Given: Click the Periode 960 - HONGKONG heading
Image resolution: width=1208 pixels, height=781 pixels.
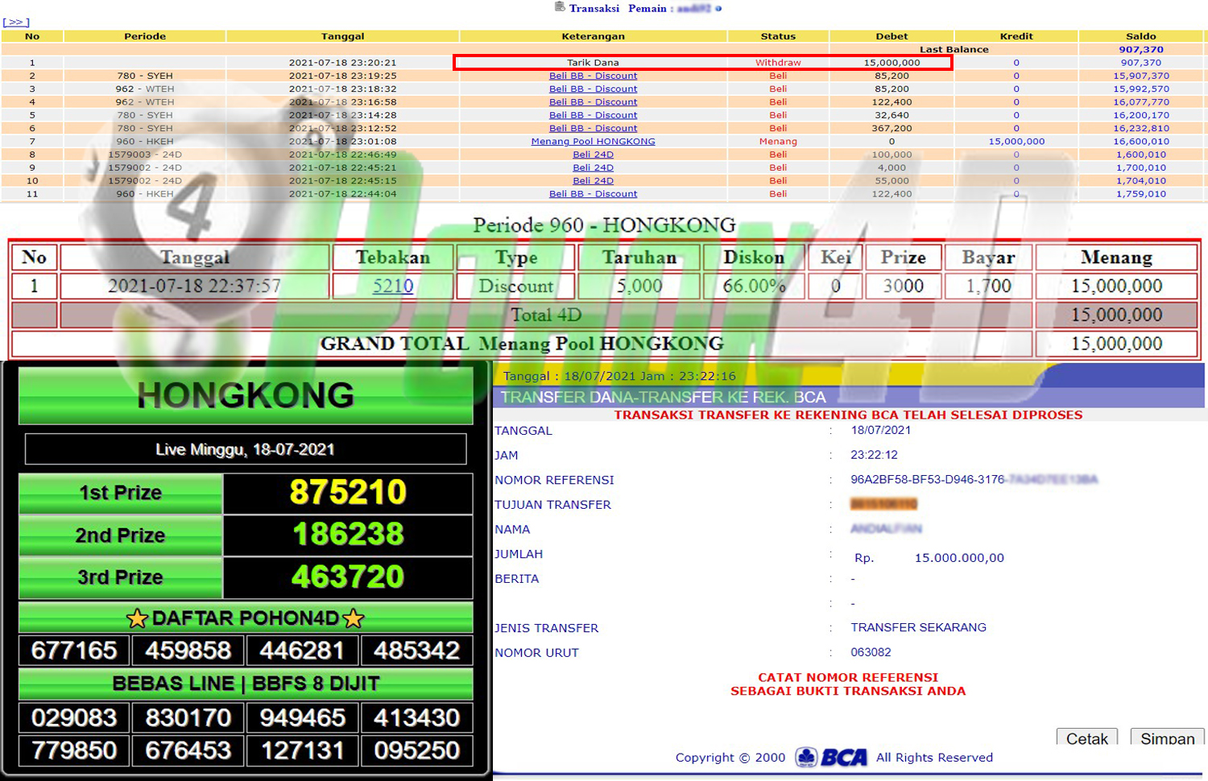Looking at the screenshot, I should (x=604, y=225).
